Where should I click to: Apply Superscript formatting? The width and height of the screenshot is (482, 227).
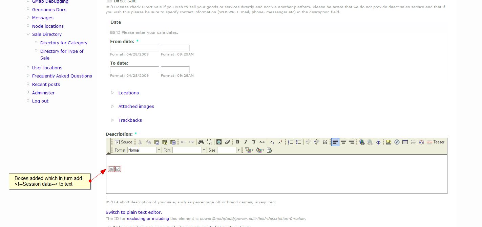tap(280, 142)
